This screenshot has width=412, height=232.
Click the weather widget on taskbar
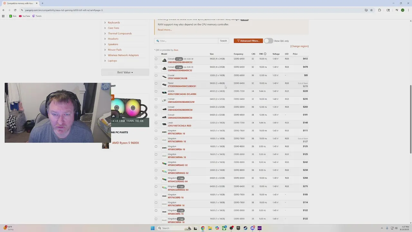(8, 228)
